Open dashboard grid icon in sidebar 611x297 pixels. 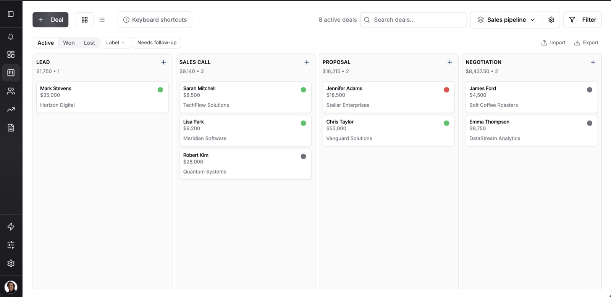click(x=11, y=54)
